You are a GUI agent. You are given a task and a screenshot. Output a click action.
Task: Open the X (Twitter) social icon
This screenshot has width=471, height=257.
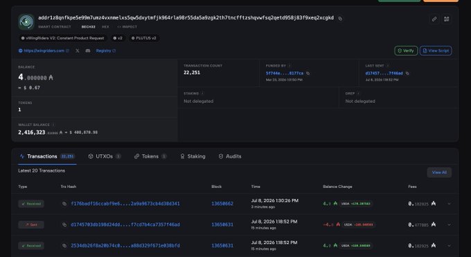coord(78,50)
